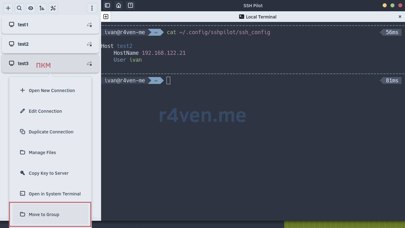
Task: Click the sort connections icon
Action: [42, 8]
